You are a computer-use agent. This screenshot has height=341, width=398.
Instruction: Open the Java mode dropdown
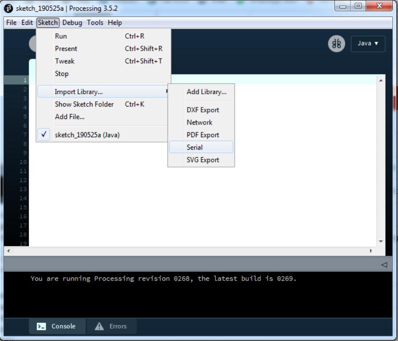tap(368, 44)
